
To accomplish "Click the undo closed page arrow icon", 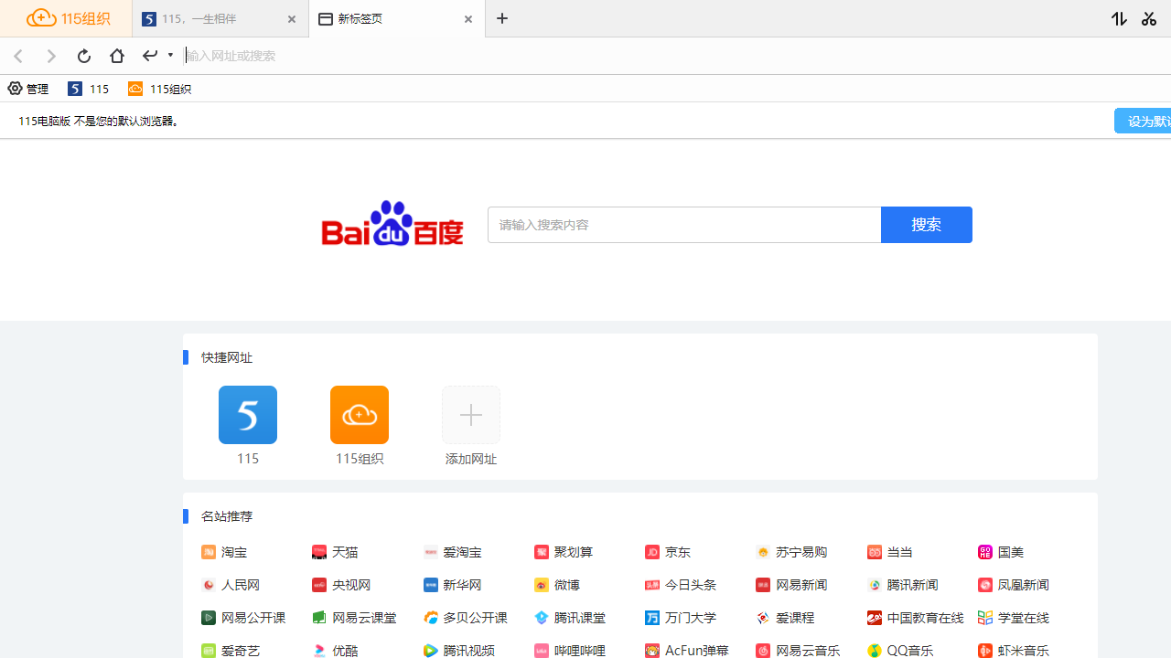I will click(x=149, y=56).
